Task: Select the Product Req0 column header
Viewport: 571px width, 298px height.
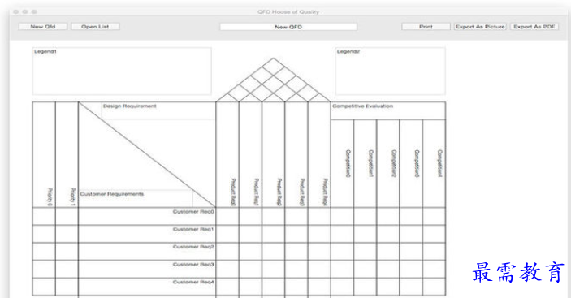Action: pyautogui.click(x=227, y=154)
